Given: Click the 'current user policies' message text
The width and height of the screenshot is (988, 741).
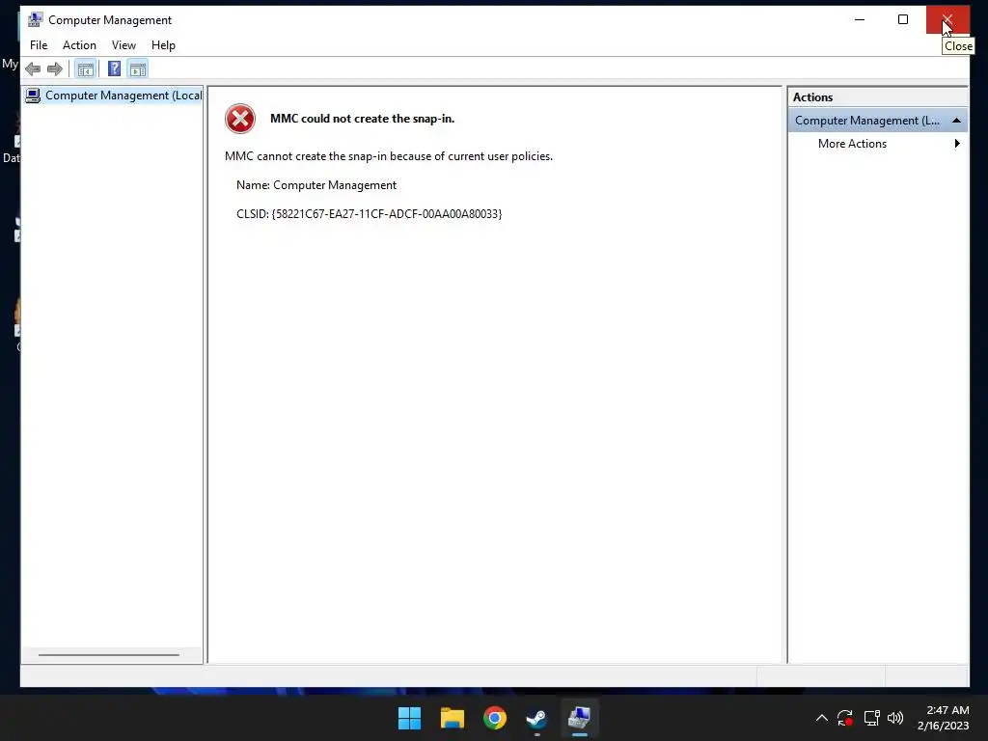Looking at the screenshot, I should point(389,156).
